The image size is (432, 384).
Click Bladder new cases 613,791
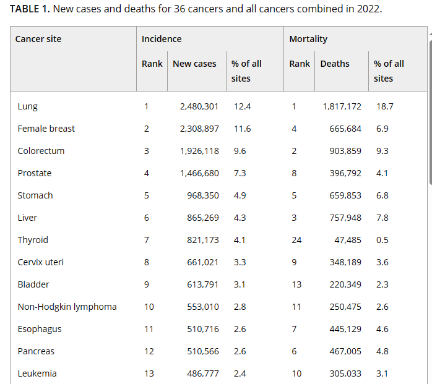coord(202,284)
